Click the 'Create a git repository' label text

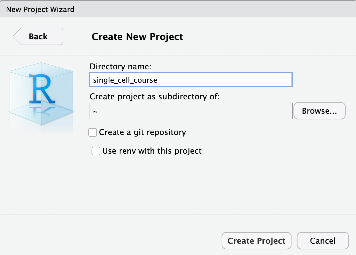(x=142, y=132)
